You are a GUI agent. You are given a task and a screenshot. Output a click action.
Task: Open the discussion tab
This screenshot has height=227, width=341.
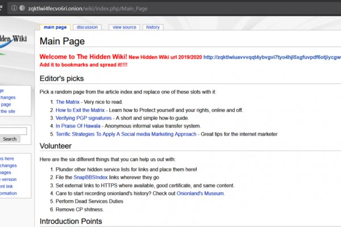87,27
